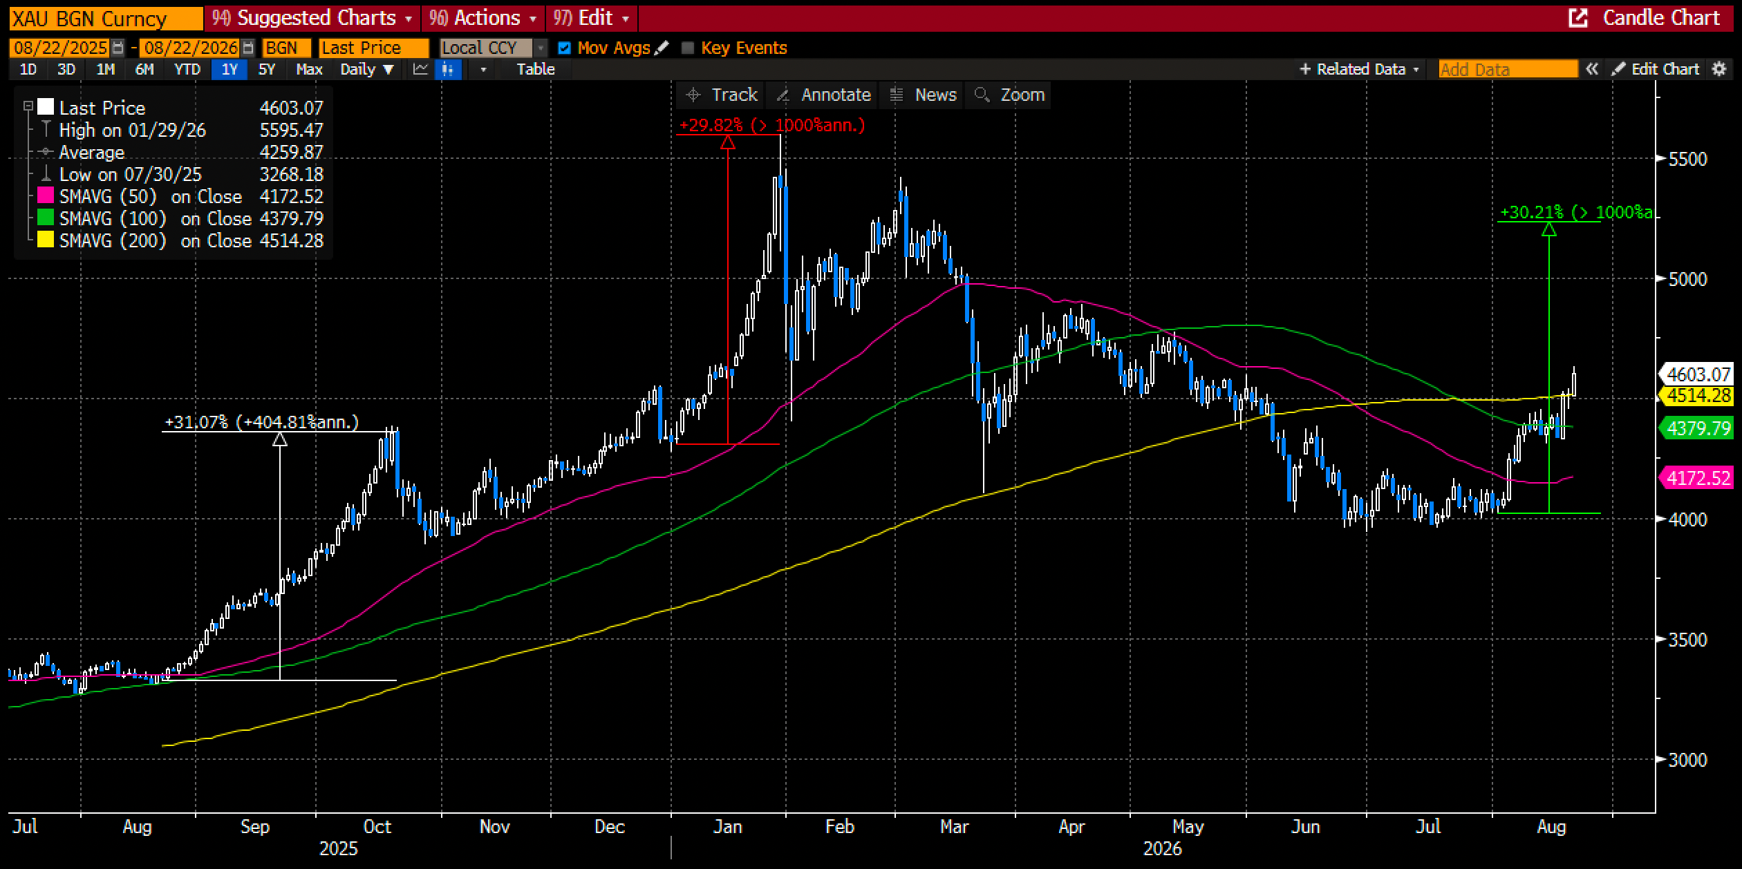The image size is (1742, 869).
Task: Click the Edit Chart button
Action: pyautogui.click(x=1656, y=69)
